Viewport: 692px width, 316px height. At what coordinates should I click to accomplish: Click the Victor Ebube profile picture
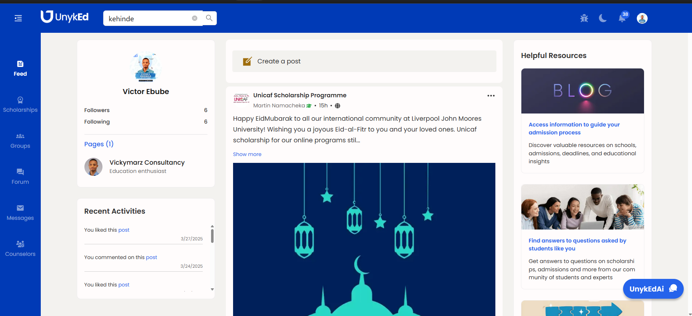[x=146, y=67]
